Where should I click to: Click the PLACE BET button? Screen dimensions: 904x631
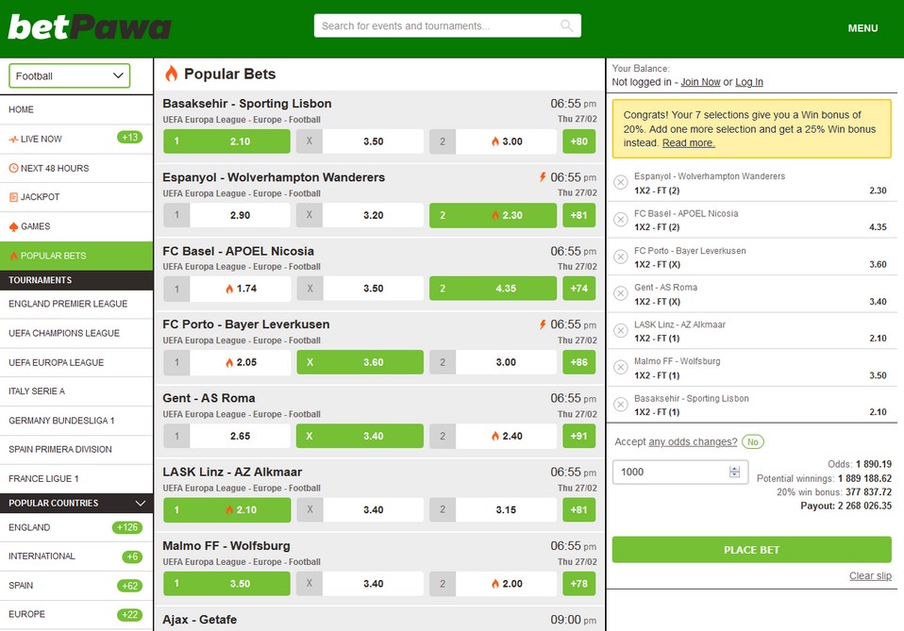(x=752, y=550)
